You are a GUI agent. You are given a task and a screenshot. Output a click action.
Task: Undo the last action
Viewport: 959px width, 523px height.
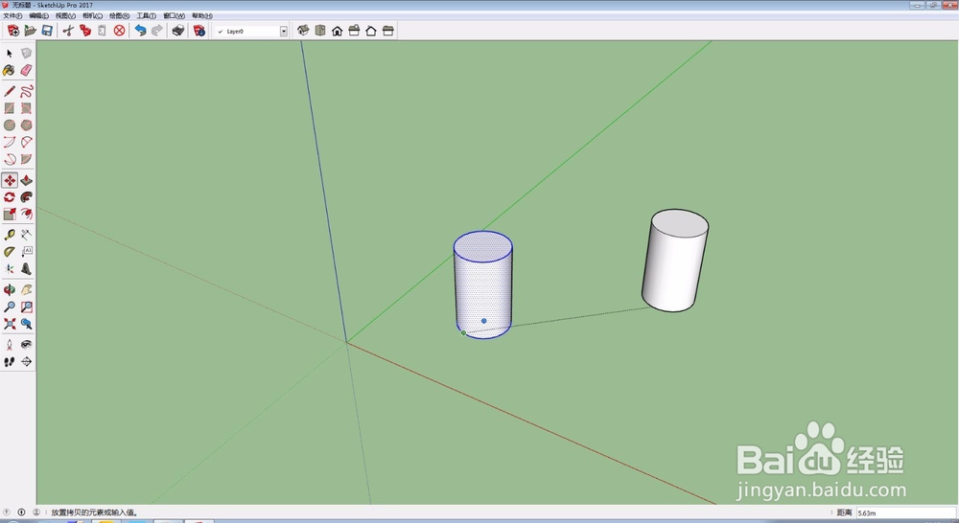pyautogui.click(x=140, y=31)
